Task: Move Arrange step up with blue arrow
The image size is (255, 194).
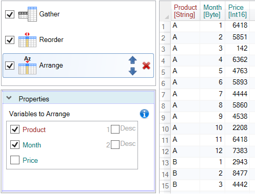Action: (x=133, y=60)
